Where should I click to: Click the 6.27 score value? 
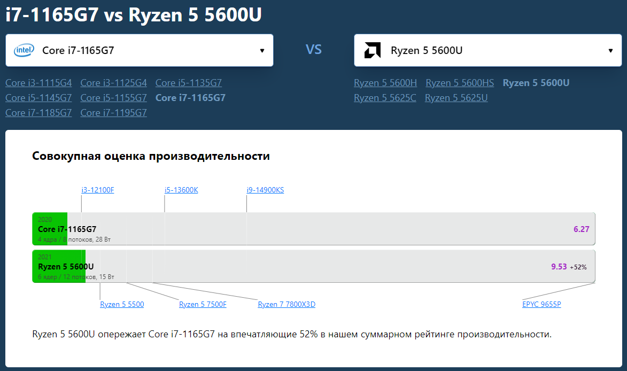coord(582,229)
